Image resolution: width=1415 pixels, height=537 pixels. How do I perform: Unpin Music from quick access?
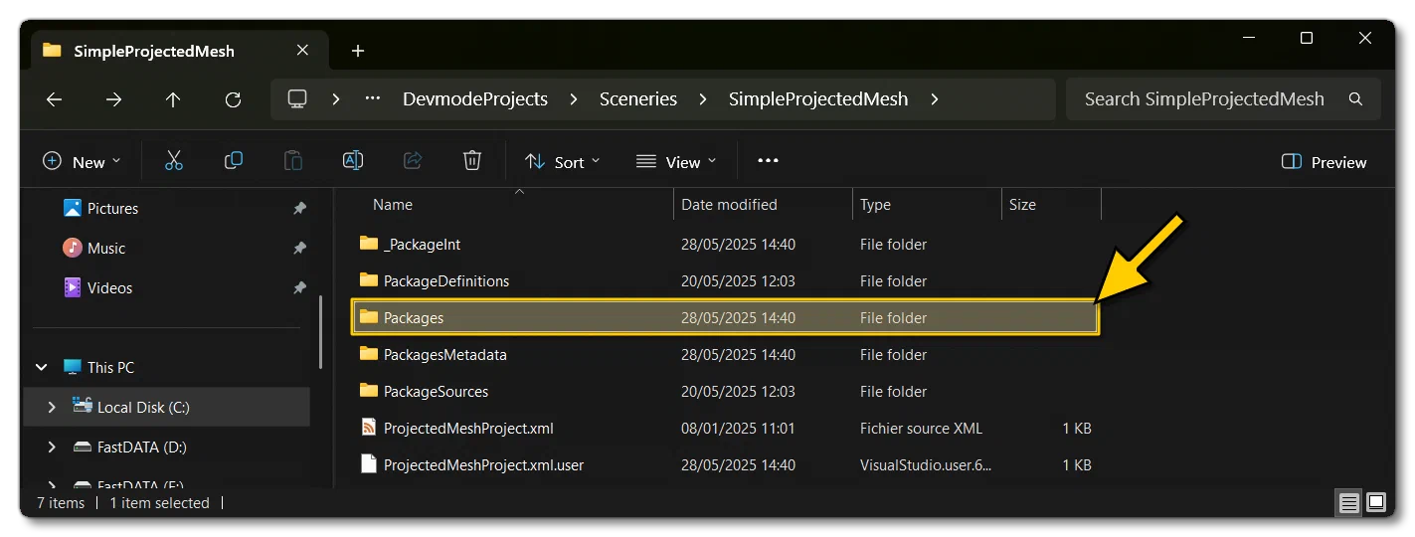click(x=299, y=249)
